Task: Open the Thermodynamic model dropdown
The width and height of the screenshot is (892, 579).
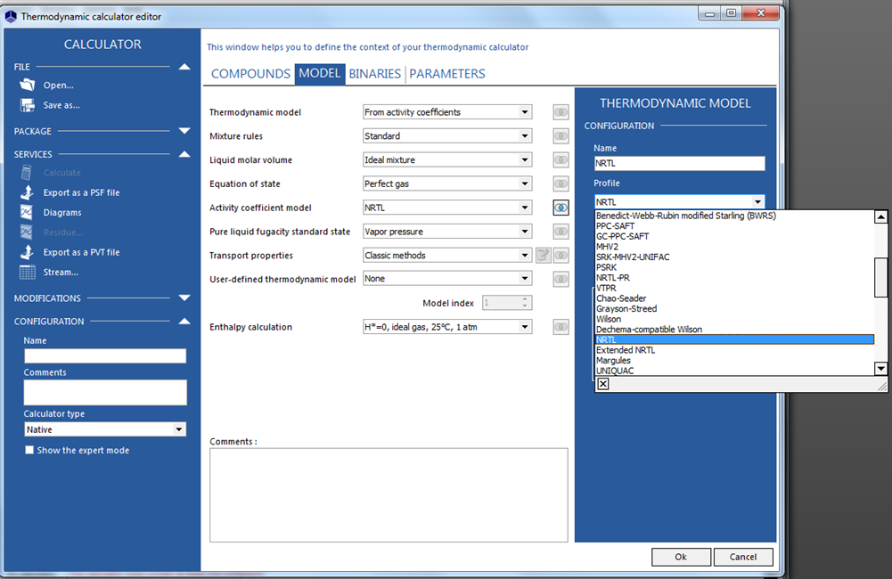Action: coord(525,112)
